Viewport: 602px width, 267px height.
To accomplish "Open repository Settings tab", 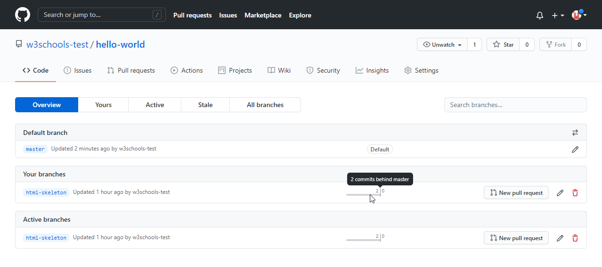I will click(x=421, y=70).
